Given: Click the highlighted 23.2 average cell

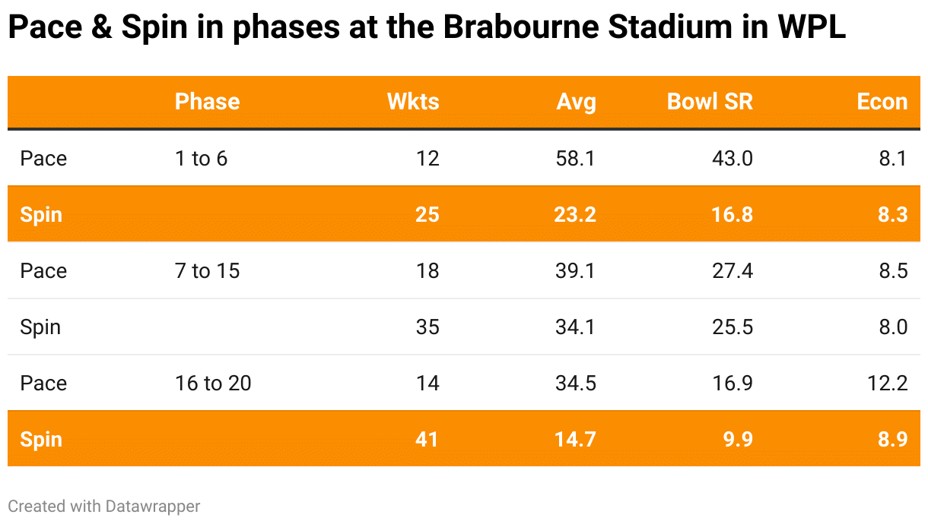Looking at the screenshot, I should coord(575,215).
